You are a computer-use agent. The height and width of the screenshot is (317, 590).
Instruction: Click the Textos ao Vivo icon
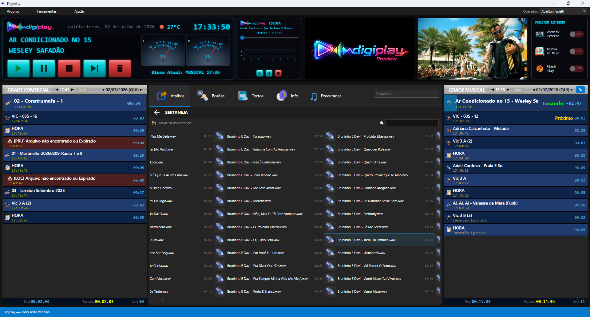(x=540, y=51)
